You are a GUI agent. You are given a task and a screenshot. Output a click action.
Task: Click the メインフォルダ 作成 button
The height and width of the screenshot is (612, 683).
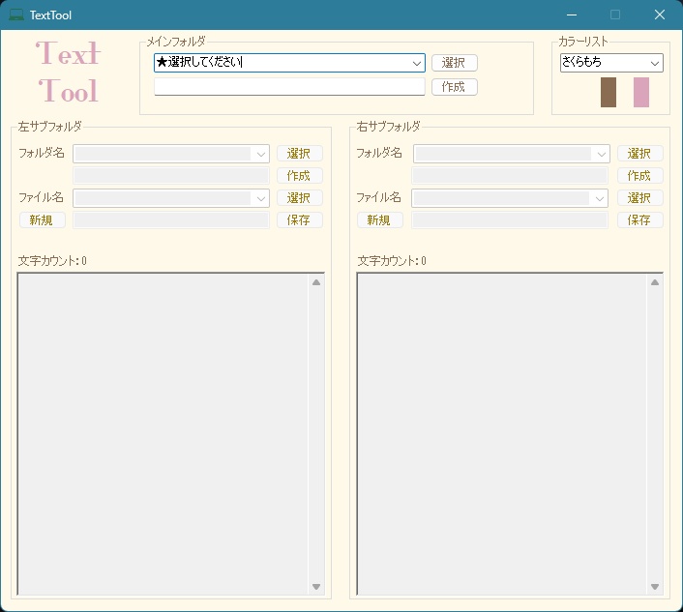coord(455,87)
